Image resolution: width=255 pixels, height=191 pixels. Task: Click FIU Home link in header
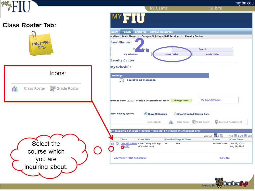(215, 8)
